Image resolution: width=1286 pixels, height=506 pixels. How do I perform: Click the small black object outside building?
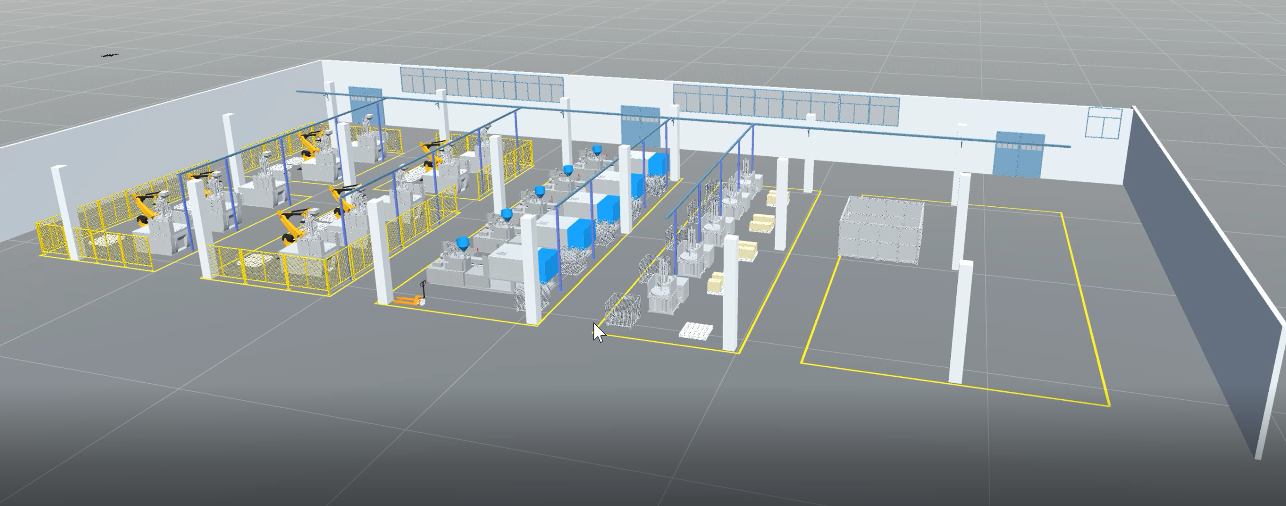pos(109,55)
